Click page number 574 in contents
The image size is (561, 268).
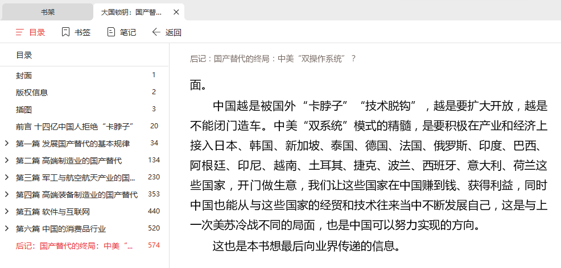(154, 245)
